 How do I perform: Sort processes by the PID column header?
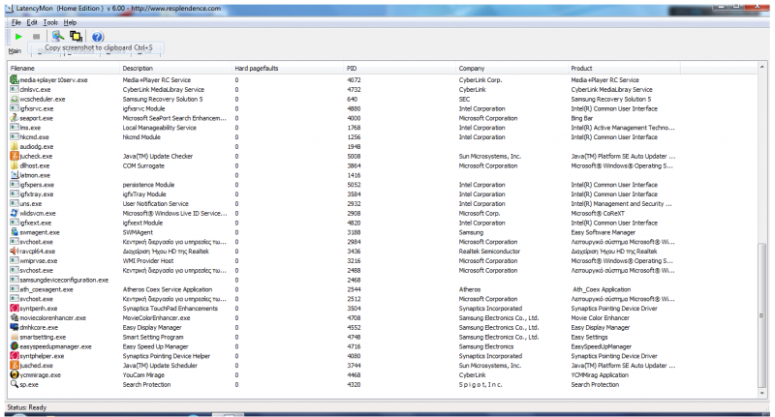(x=352, y=69)
